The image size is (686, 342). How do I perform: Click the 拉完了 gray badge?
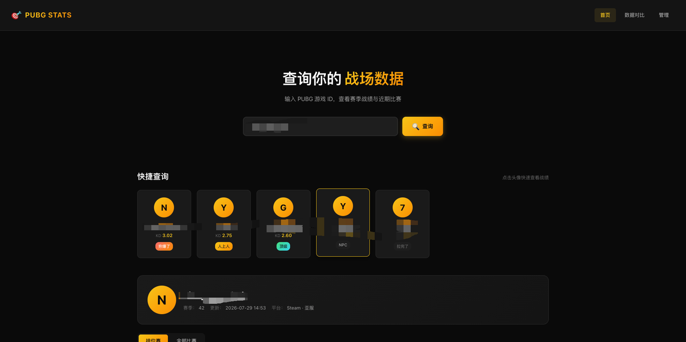pyautogui.click(x=402, y=247)
